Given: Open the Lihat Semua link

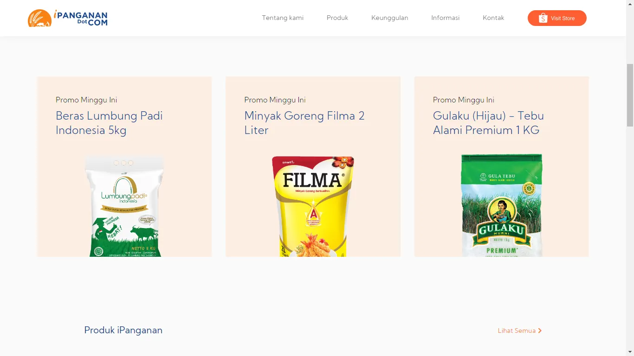Looking at the screenshot, I should (x=520, y=331).
